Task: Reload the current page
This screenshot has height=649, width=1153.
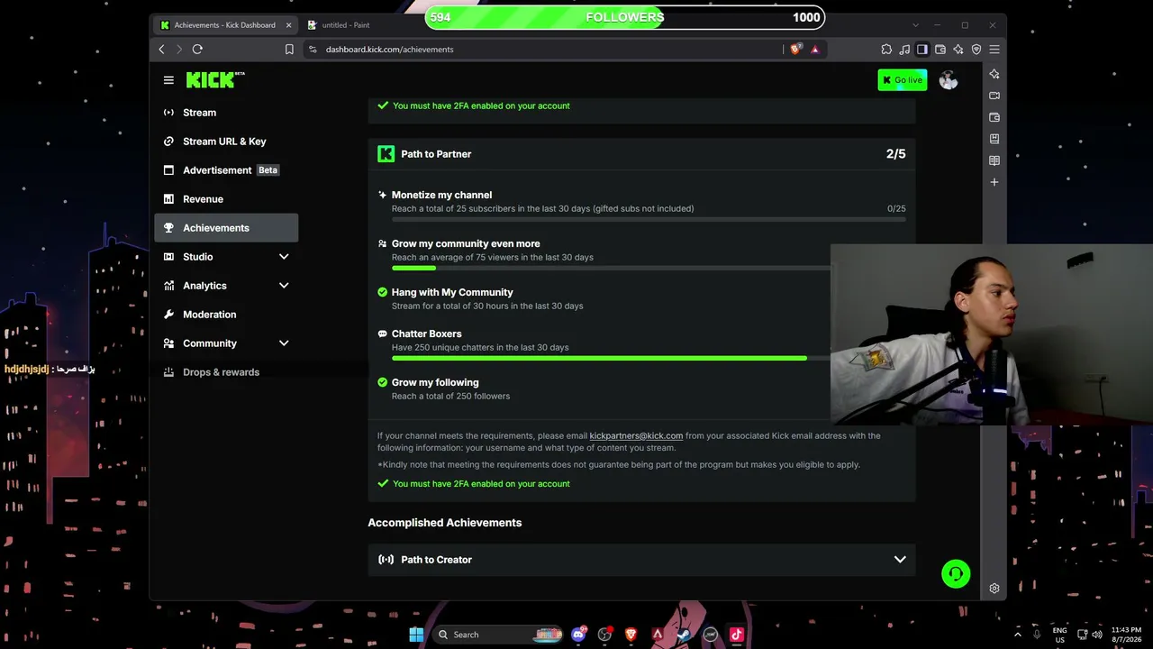Action: pyautogui.click(x=197, y=50)
